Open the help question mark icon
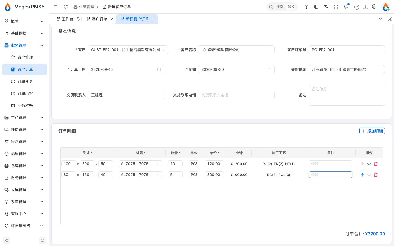Viewport: 394px width, 246px height. click(357, 7)
